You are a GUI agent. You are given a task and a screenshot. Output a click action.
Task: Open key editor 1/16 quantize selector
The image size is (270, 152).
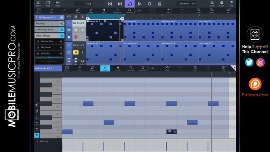click(x=152, y=68)
